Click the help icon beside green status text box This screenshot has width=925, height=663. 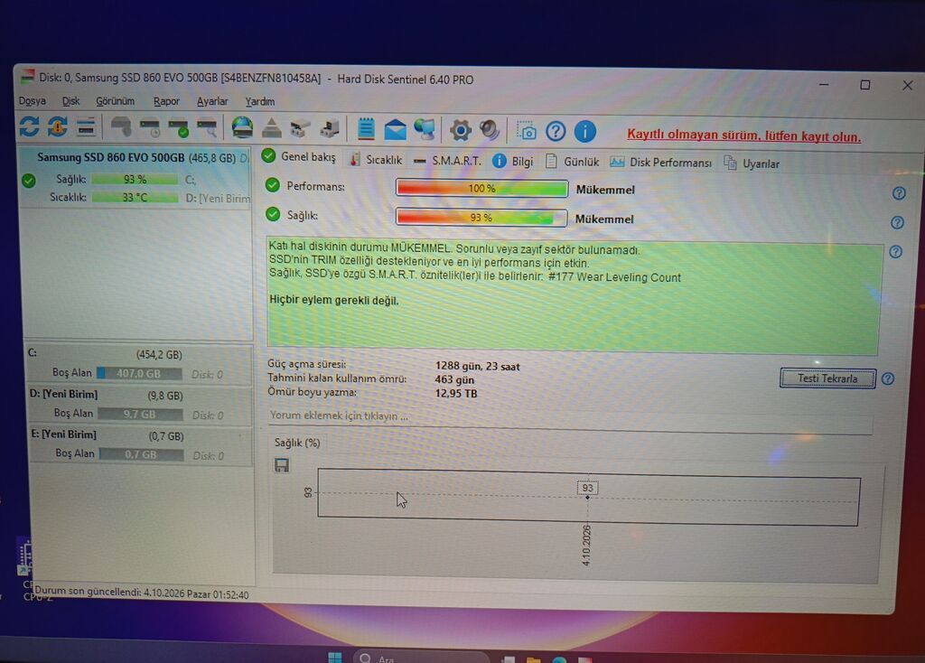895,252
